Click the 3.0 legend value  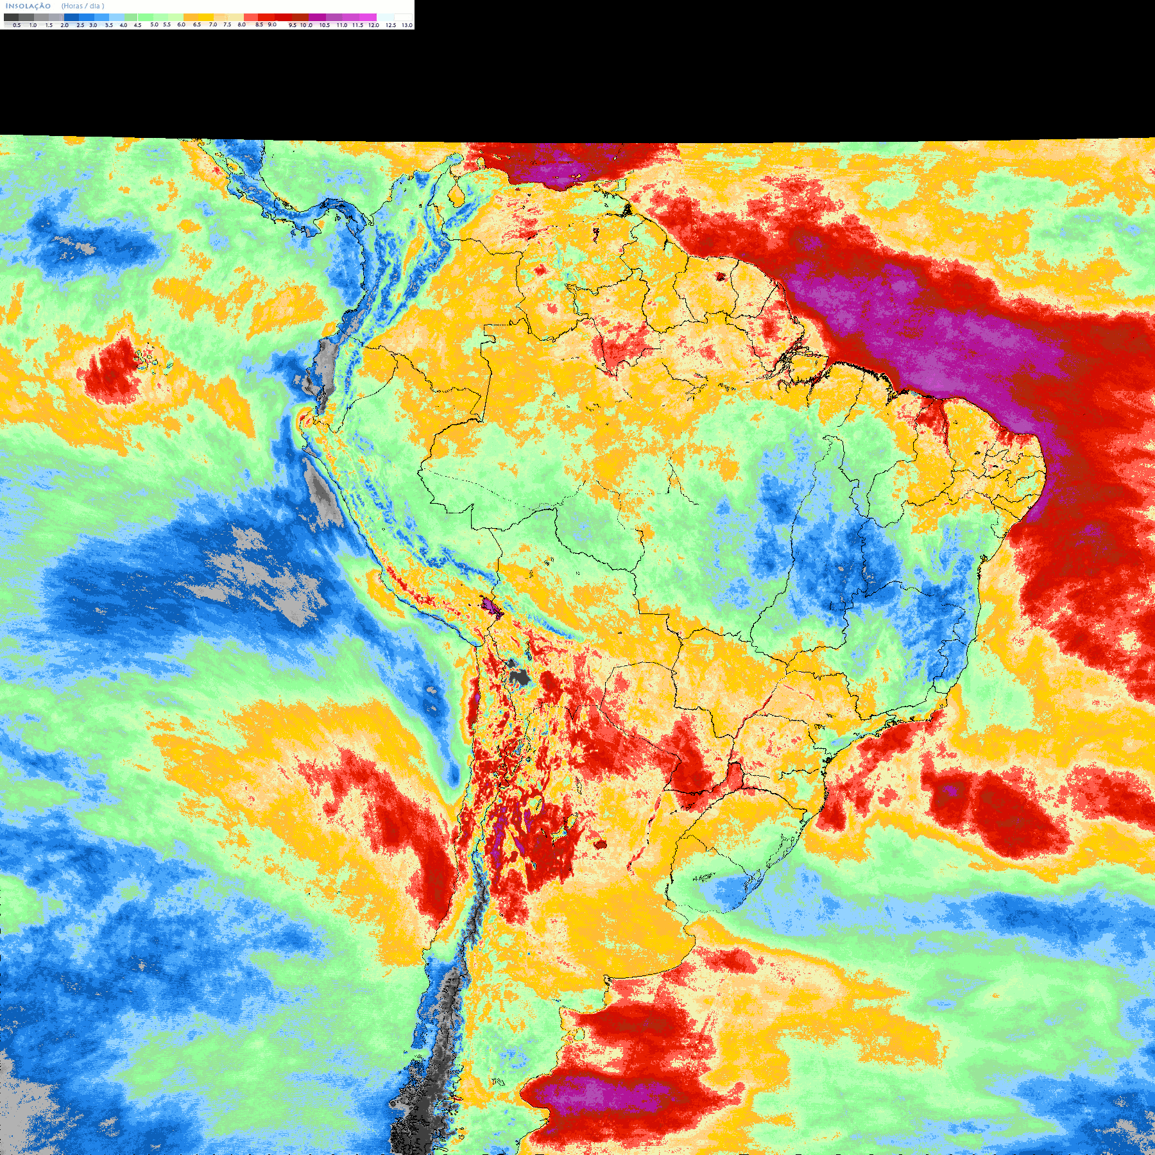pyautogui.click(x=93, y=25)
